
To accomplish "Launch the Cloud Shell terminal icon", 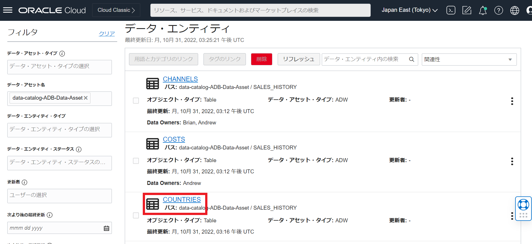I will pos(451,10).
